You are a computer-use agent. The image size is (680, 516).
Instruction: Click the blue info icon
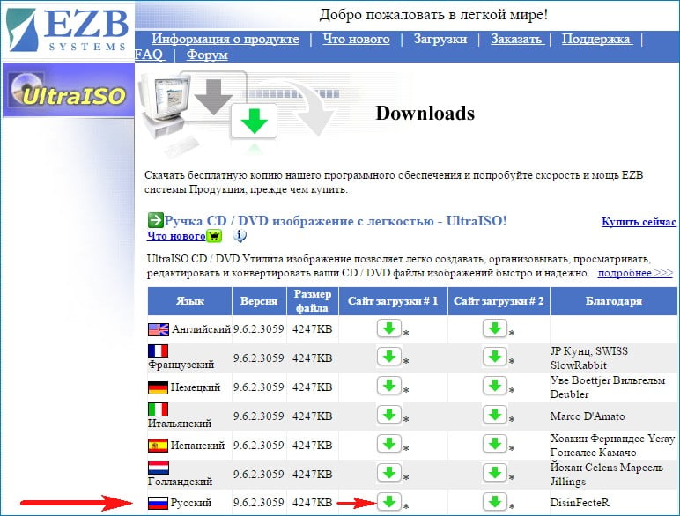[x=240, y=236]
